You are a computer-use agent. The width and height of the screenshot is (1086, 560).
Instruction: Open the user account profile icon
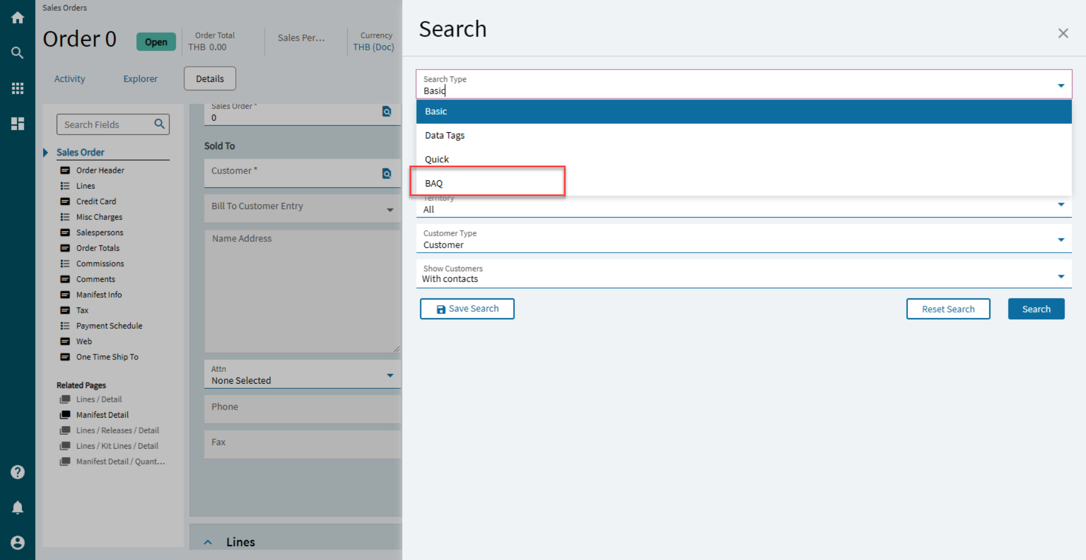click(x=18, y=542)
